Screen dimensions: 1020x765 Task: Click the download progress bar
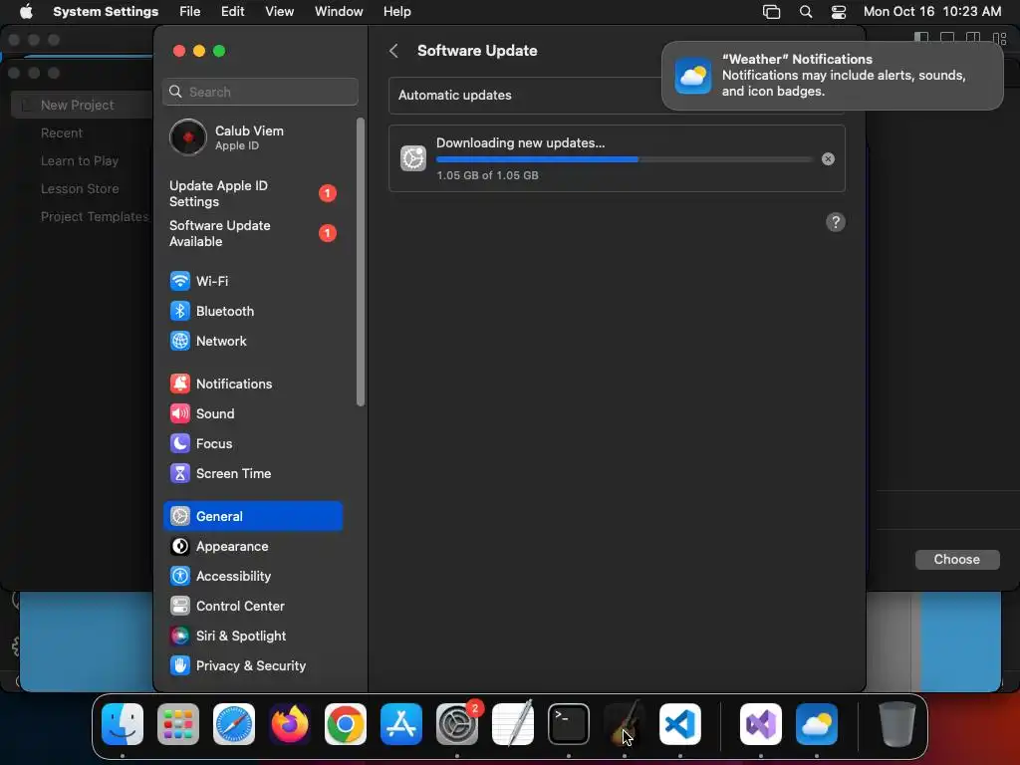click(625, 159)
